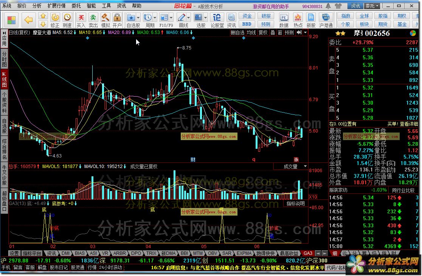Click the colorful home page icon

11,20
